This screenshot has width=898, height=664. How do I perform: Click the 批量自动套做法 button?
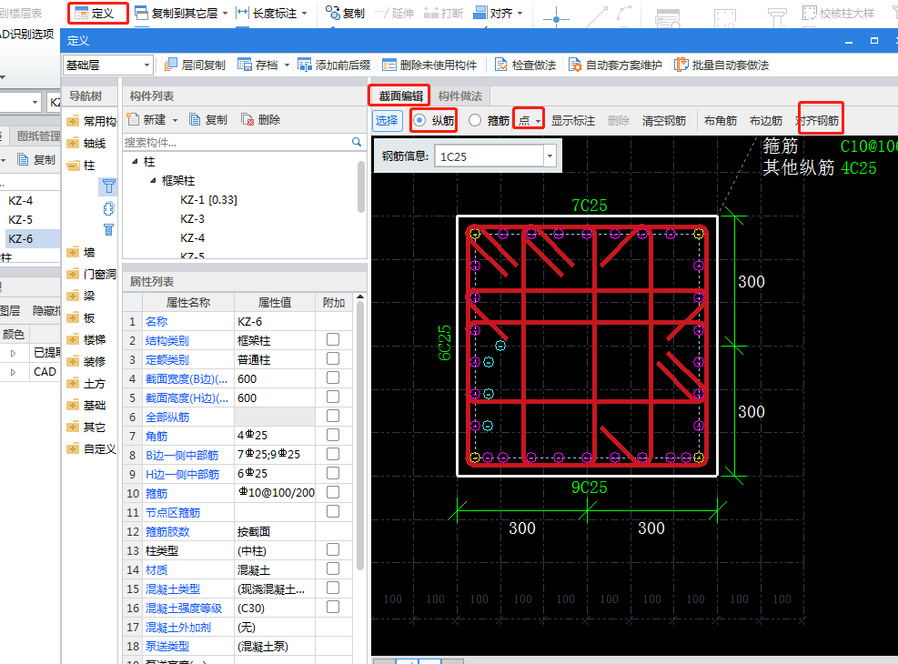pyautogui.click(x=721, y=65)
